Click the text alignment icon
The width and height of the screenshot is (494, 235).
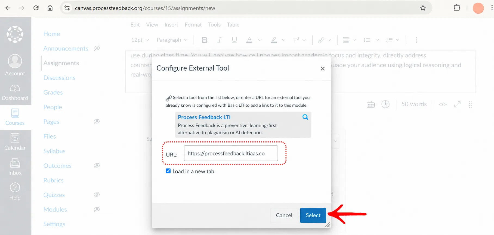coord(346,40)
